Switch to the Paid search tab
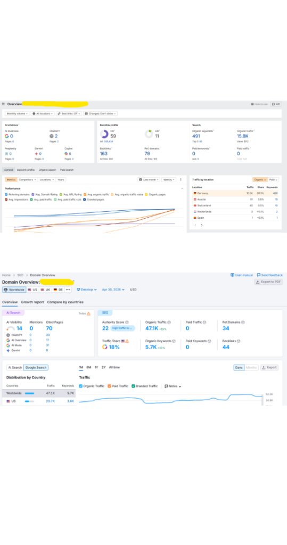Image resolution: width=287 pixels, height=545 pixels. 67,170
